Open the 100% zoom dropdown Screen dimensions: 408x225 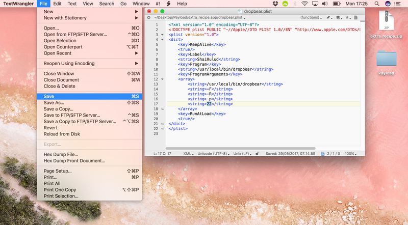click(x=350, y=154)
